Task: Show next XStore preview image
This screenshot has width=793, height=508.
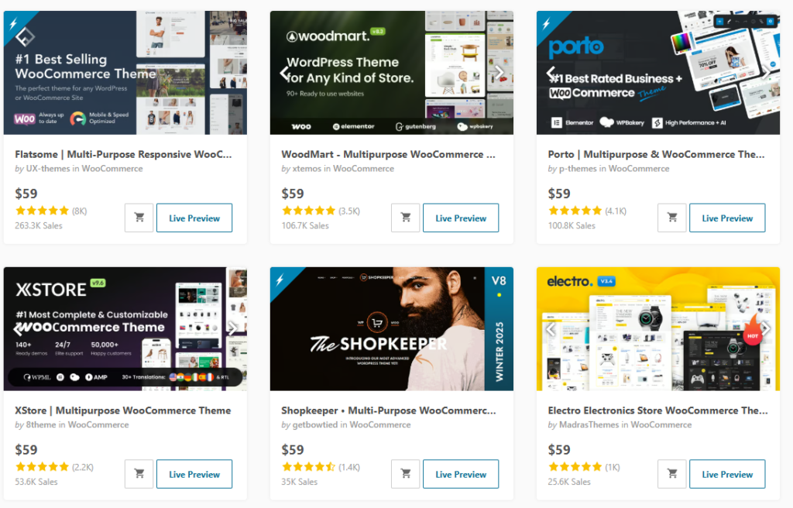Action: (232, 329)
